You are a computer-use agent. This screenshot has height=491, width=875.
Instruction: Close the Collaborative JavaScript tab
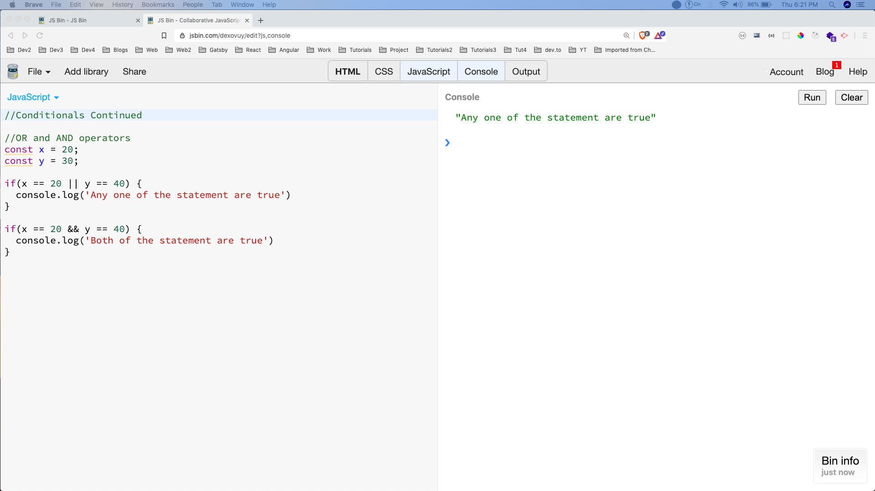[247, 20]
